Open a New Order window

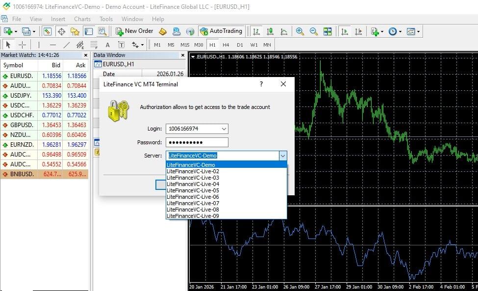coord(134,31)
